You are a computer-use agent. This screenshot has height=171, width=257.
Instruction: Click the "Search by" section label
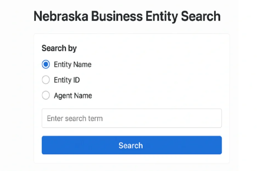pyautogui.click(x=59, y=48)
